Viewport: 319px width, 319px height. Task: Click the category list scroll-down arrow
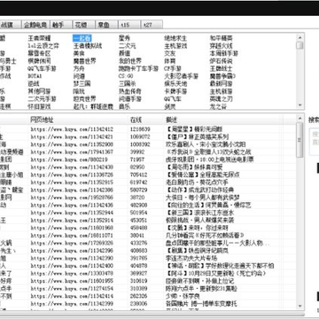coord(300,105)
